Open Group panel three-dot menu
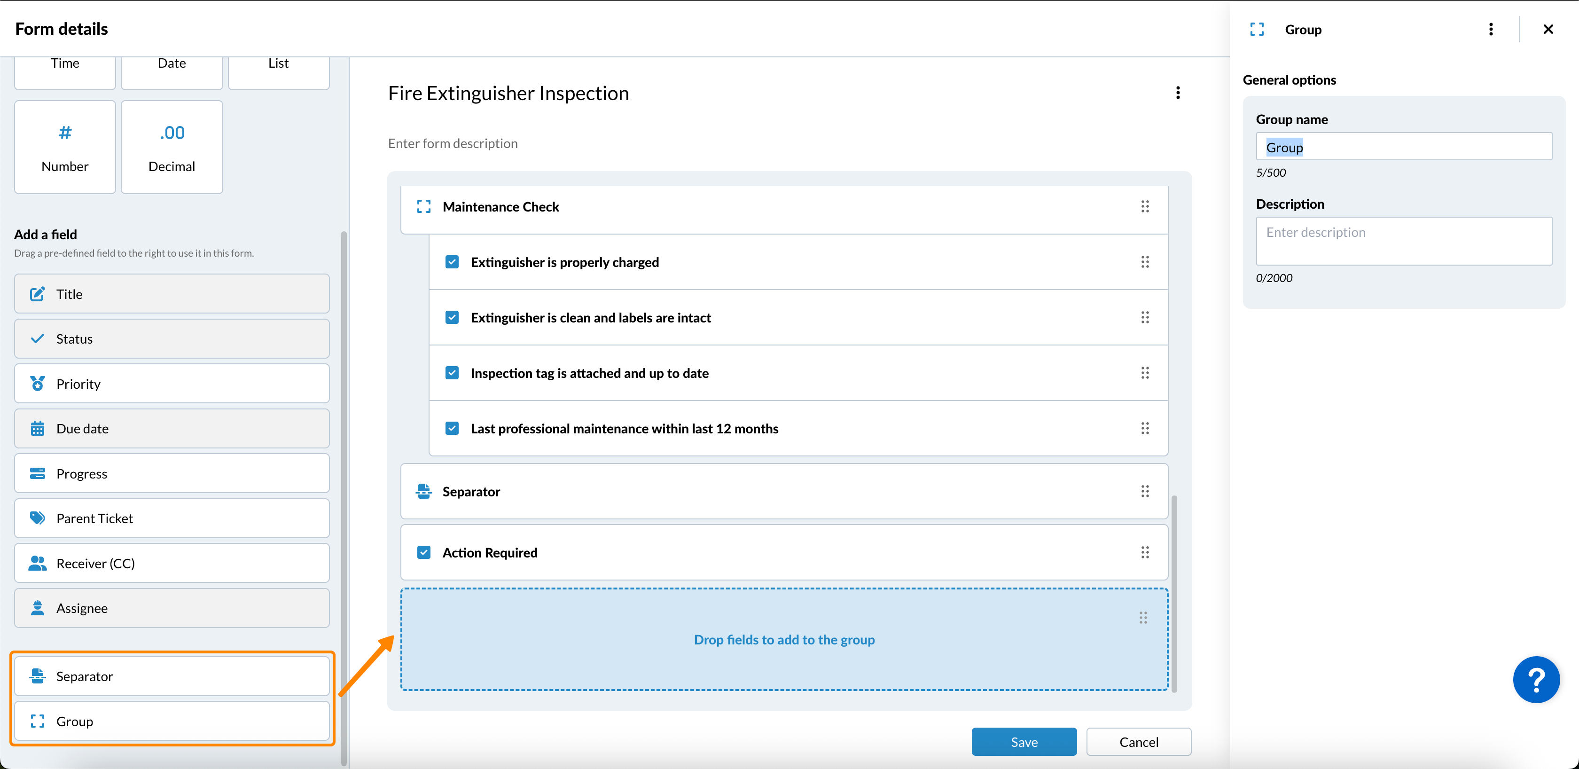This screenshot has height=769, width=1579. click(1491, 30)
